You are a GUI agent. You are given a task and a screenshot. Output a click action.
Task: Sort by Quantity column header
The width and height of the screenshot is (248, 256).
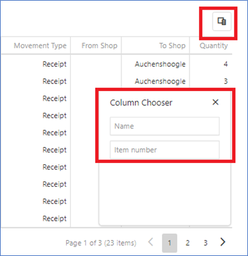[x=213, y=46]
